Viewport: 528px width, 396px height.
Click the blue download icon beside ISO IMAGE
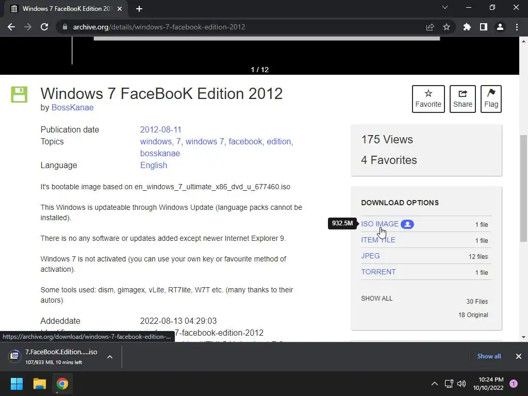click(x=407, y=224)
